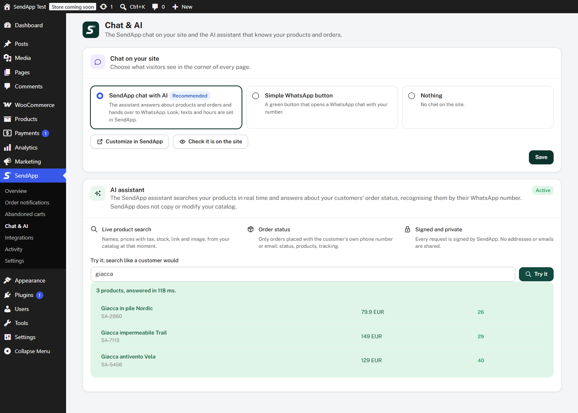The height and width of the screenshot is (413, 578).
Task: Click the Appearance brush icon
Action: (x=7, y=280)
